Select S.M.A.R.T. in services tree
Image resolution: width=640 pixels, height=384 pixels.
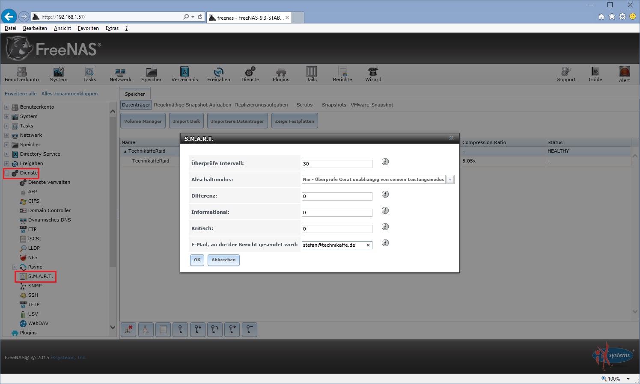[x=40, y=276]
